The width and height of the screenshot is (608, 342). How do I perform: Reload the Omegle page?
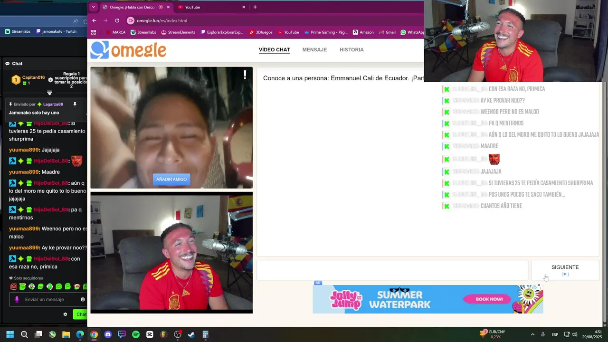pos(117,20)
